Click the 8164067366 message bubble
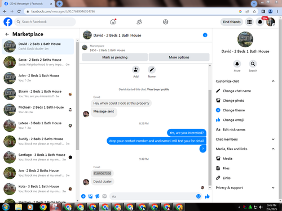 pyautogui.click(x=102, y=173)
